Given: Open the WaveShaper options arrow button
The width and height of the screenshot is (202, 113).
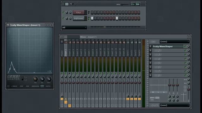Looking at the screenshot, I should click(x=9, y=86).
